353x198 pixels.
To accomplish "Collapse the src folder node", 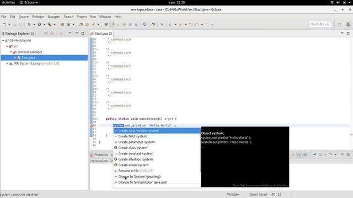I will point(7,46).
